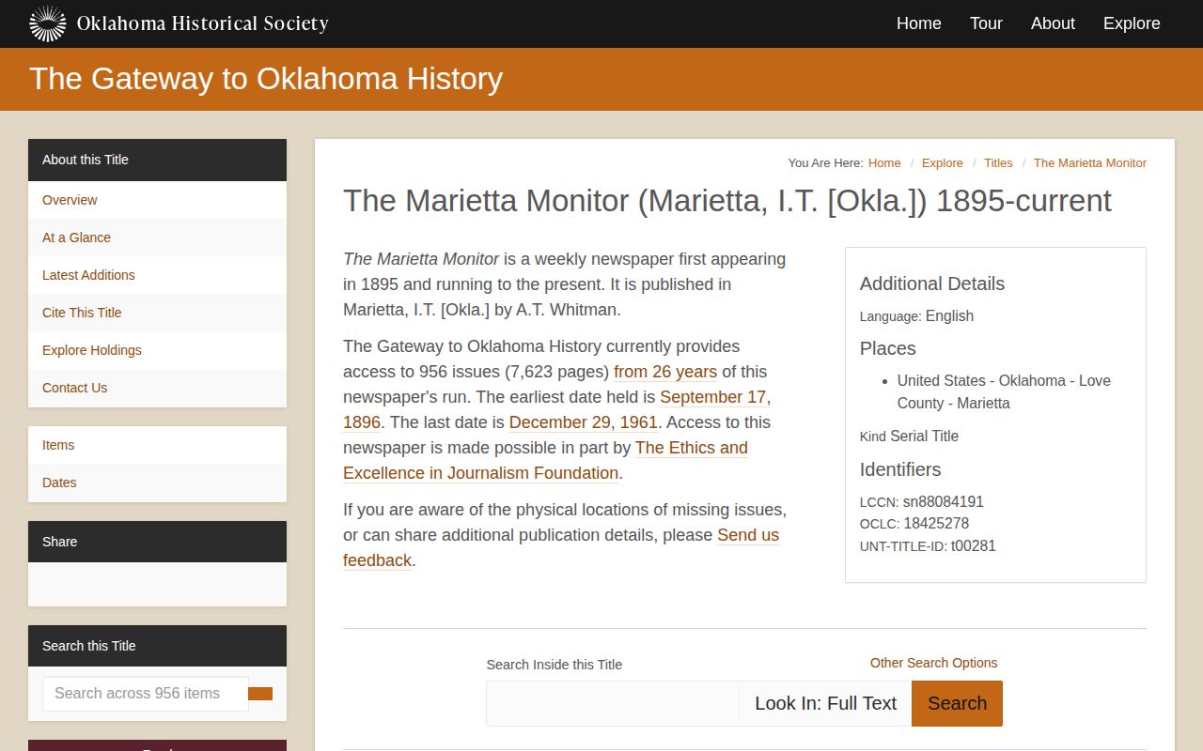
Task: Click the Oklahoma Historical Society sunburst logo
Action: point(48,23)
